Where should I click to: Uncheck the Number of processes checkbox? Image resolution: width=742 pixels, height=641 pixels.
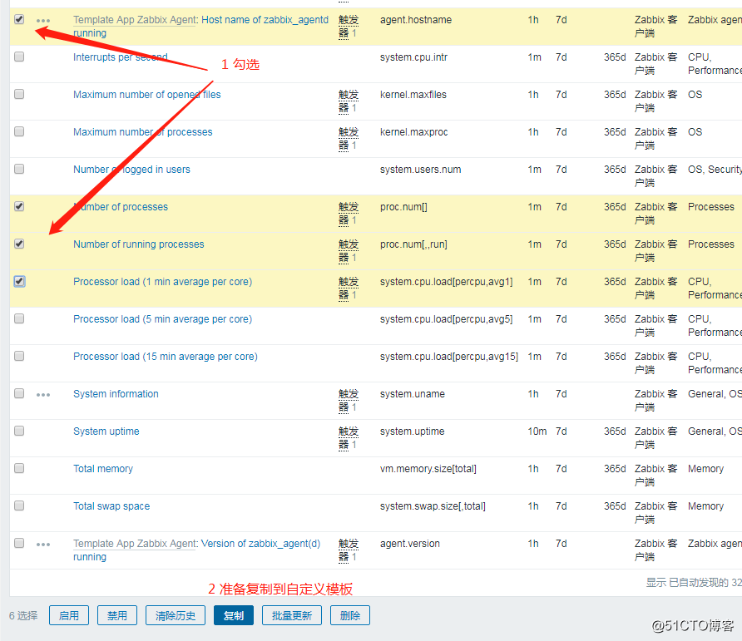tap(19, 206)
